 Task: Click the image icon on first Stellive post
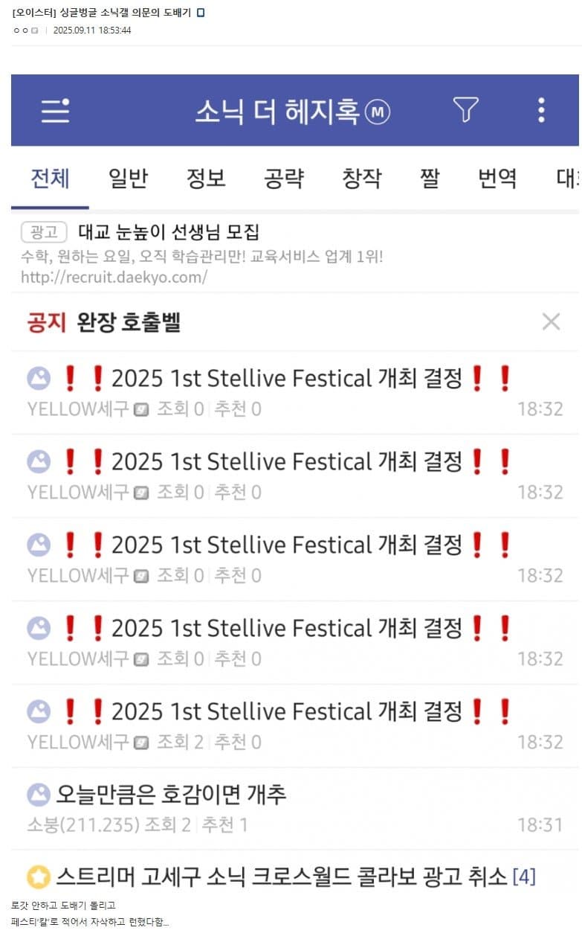point(39,379)
